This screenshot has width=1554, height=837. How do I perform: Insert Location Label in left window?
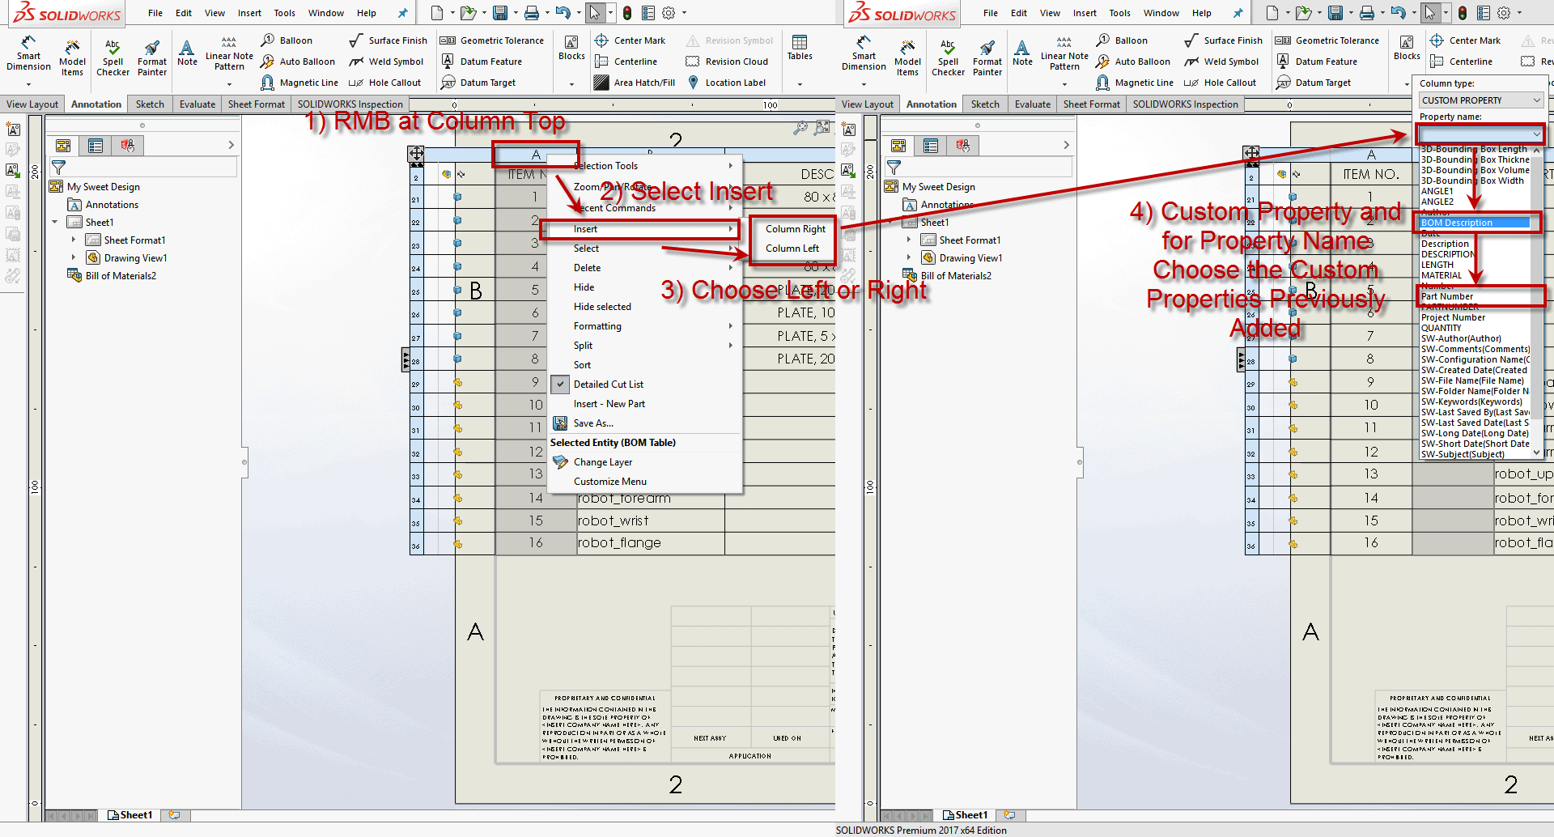[726, 83]
